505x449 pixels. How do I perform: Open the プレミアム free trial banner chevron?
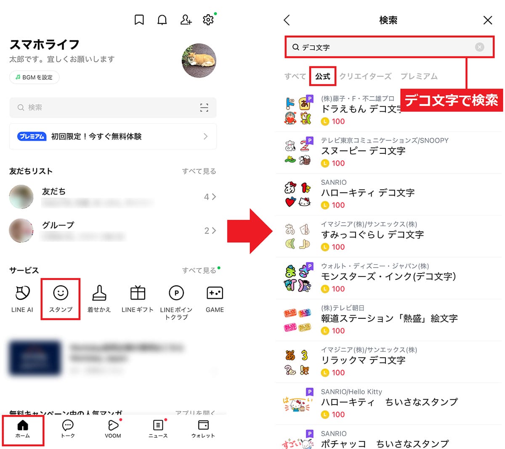(205, 136)
